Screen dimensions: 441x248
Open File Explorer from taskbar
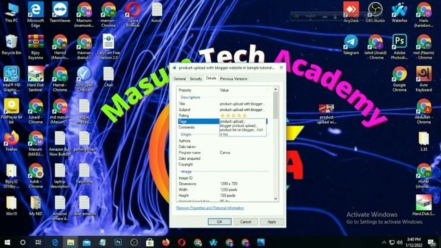point(70,242)
